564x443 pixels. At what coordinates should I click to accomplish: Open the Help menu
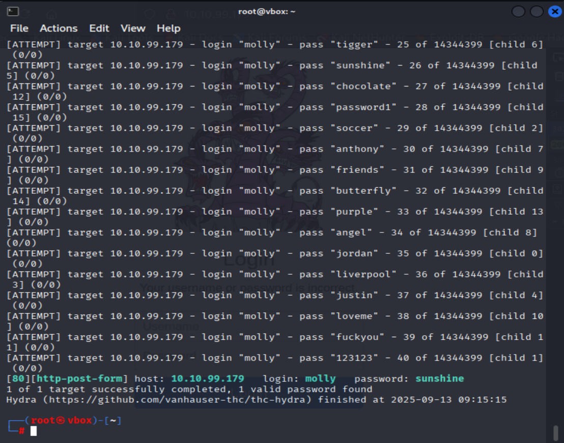168,28
